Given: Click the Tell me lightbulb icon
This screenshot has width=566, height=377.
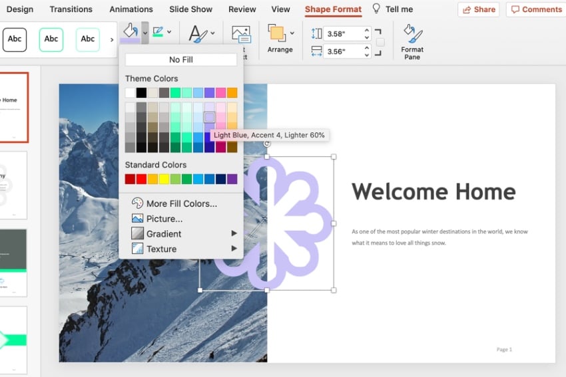Looking at the screenshot, I should click(376, 9).
